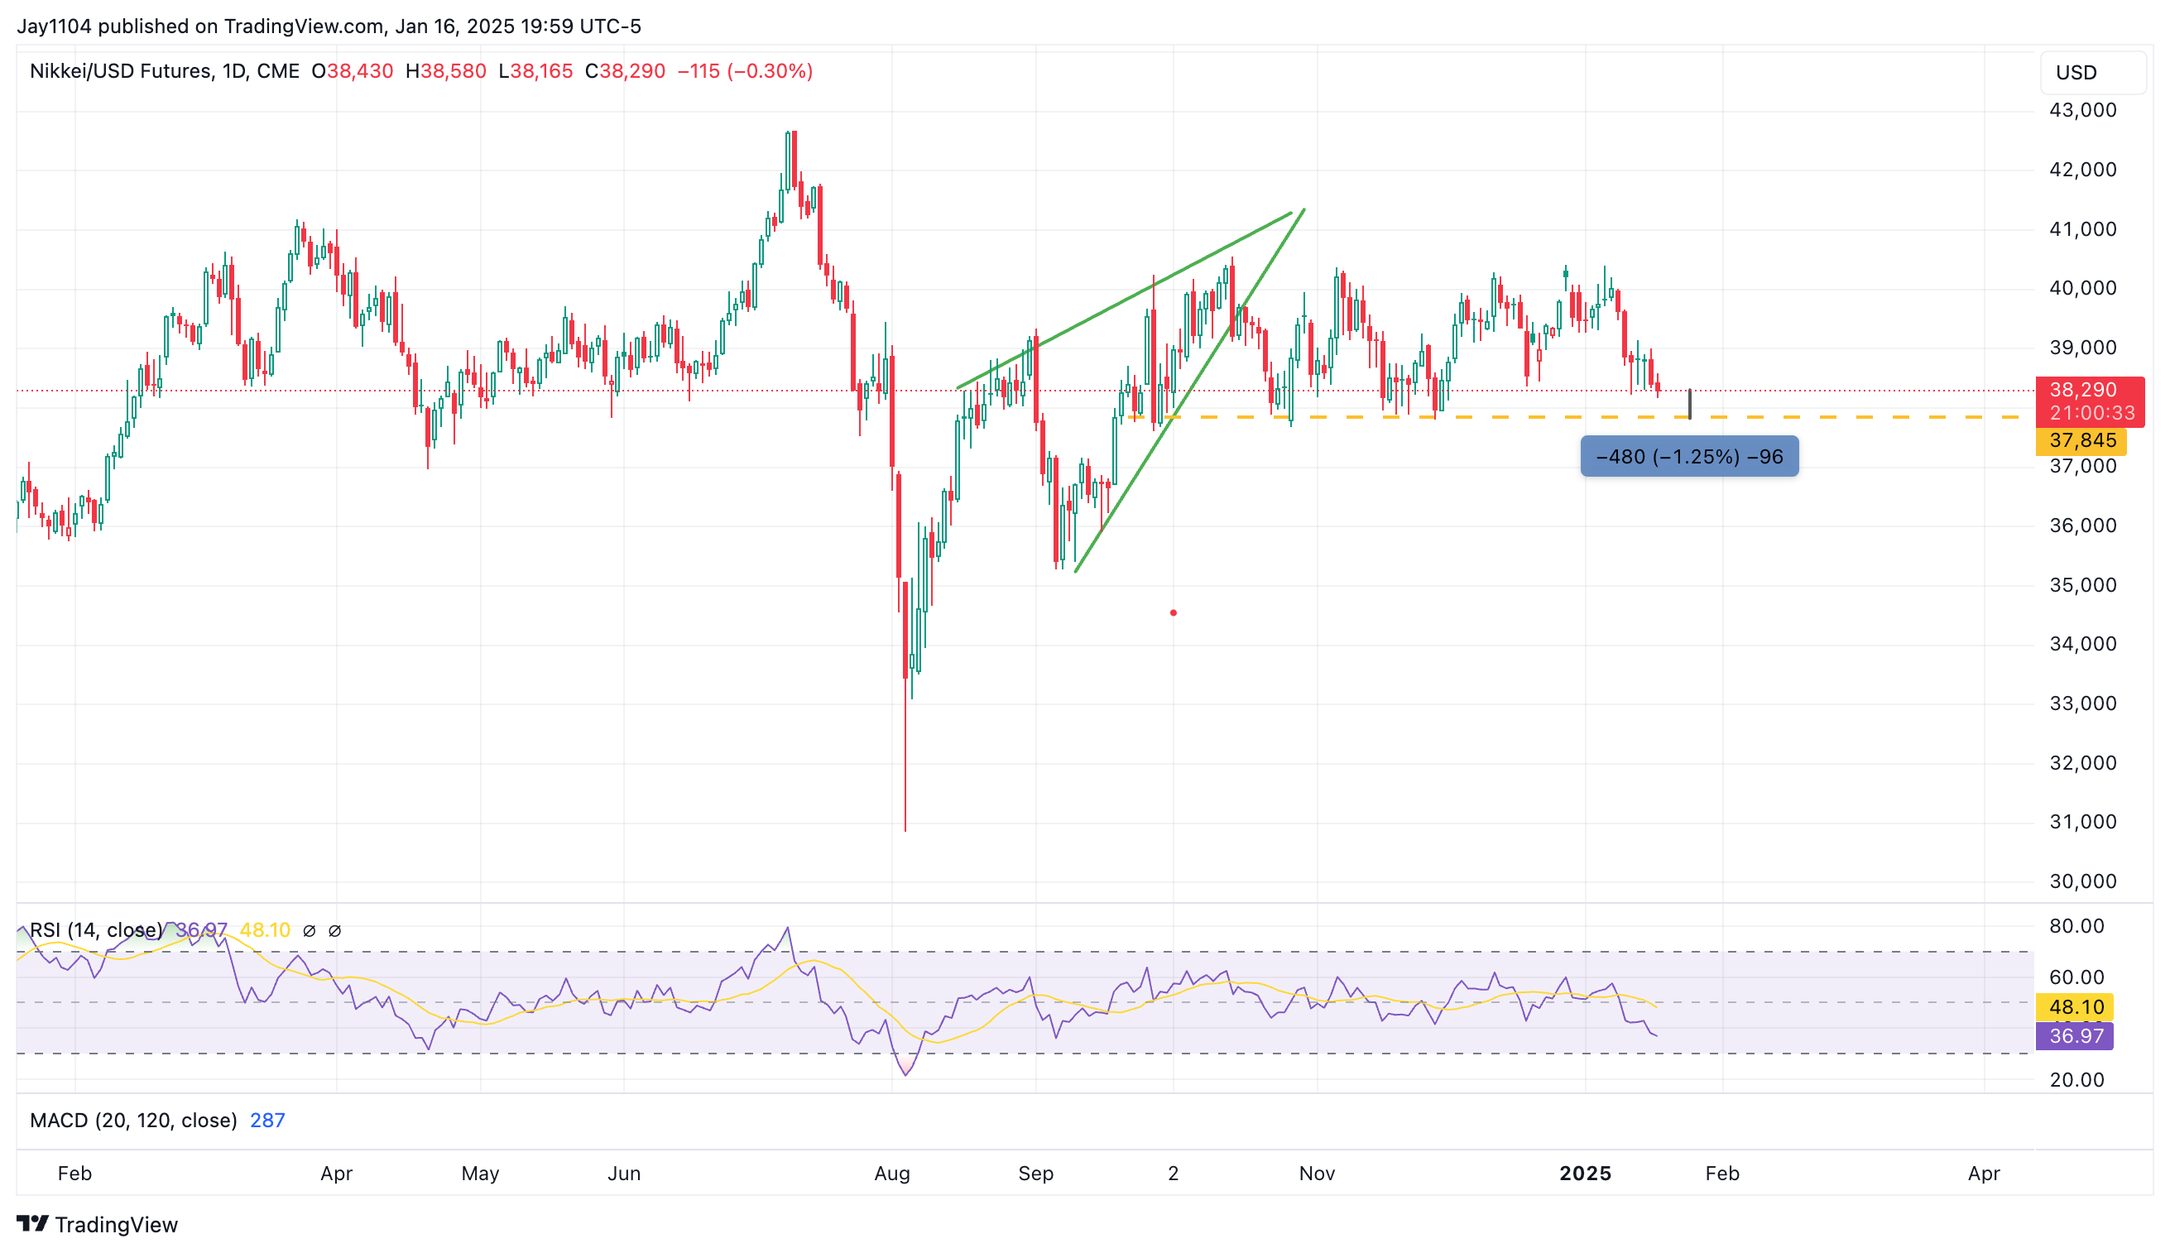Select the close value C38,290 in header
Image resolution: width=2170 pixels, height=1253 pixels.
pyautogui.click(x=625, y=71)
